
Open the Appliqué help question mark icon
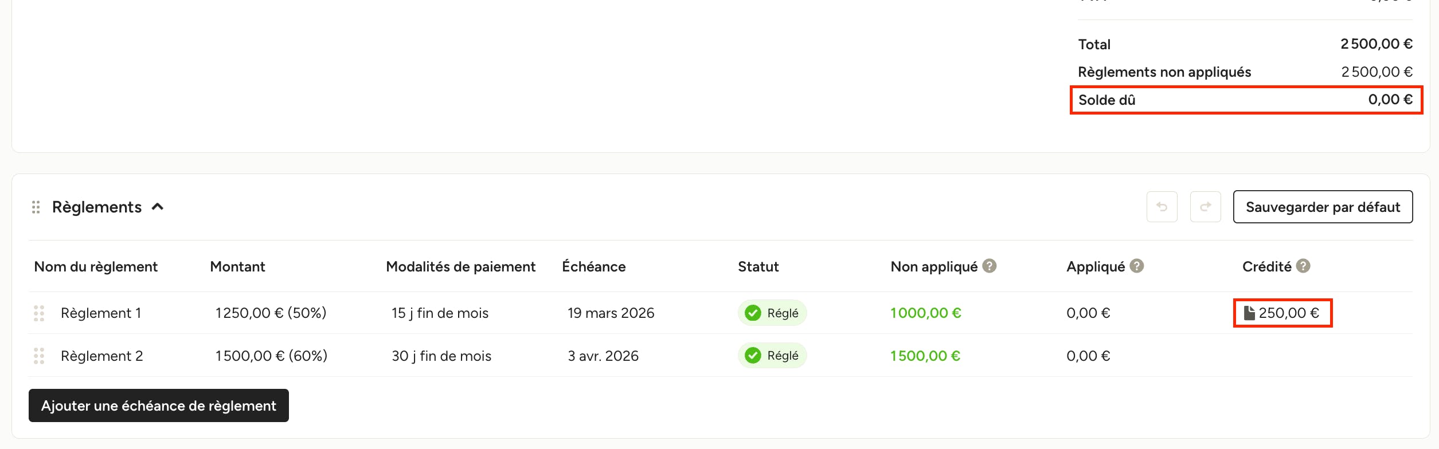[1137, 266]
